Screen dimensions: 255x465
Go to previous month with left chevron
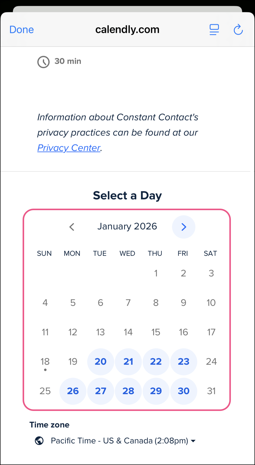tap(72, 227)
